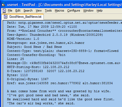122x107 pixels.
Task: Open the Tools menu
Action: (48, 11)
